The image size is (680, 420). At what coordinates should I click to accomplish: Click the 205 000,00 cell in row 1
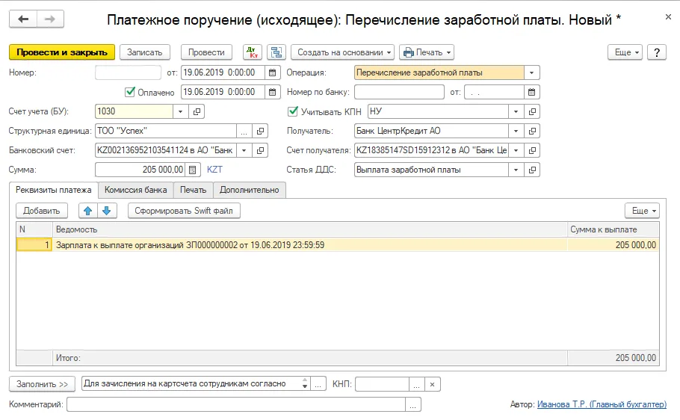(613, 245)
